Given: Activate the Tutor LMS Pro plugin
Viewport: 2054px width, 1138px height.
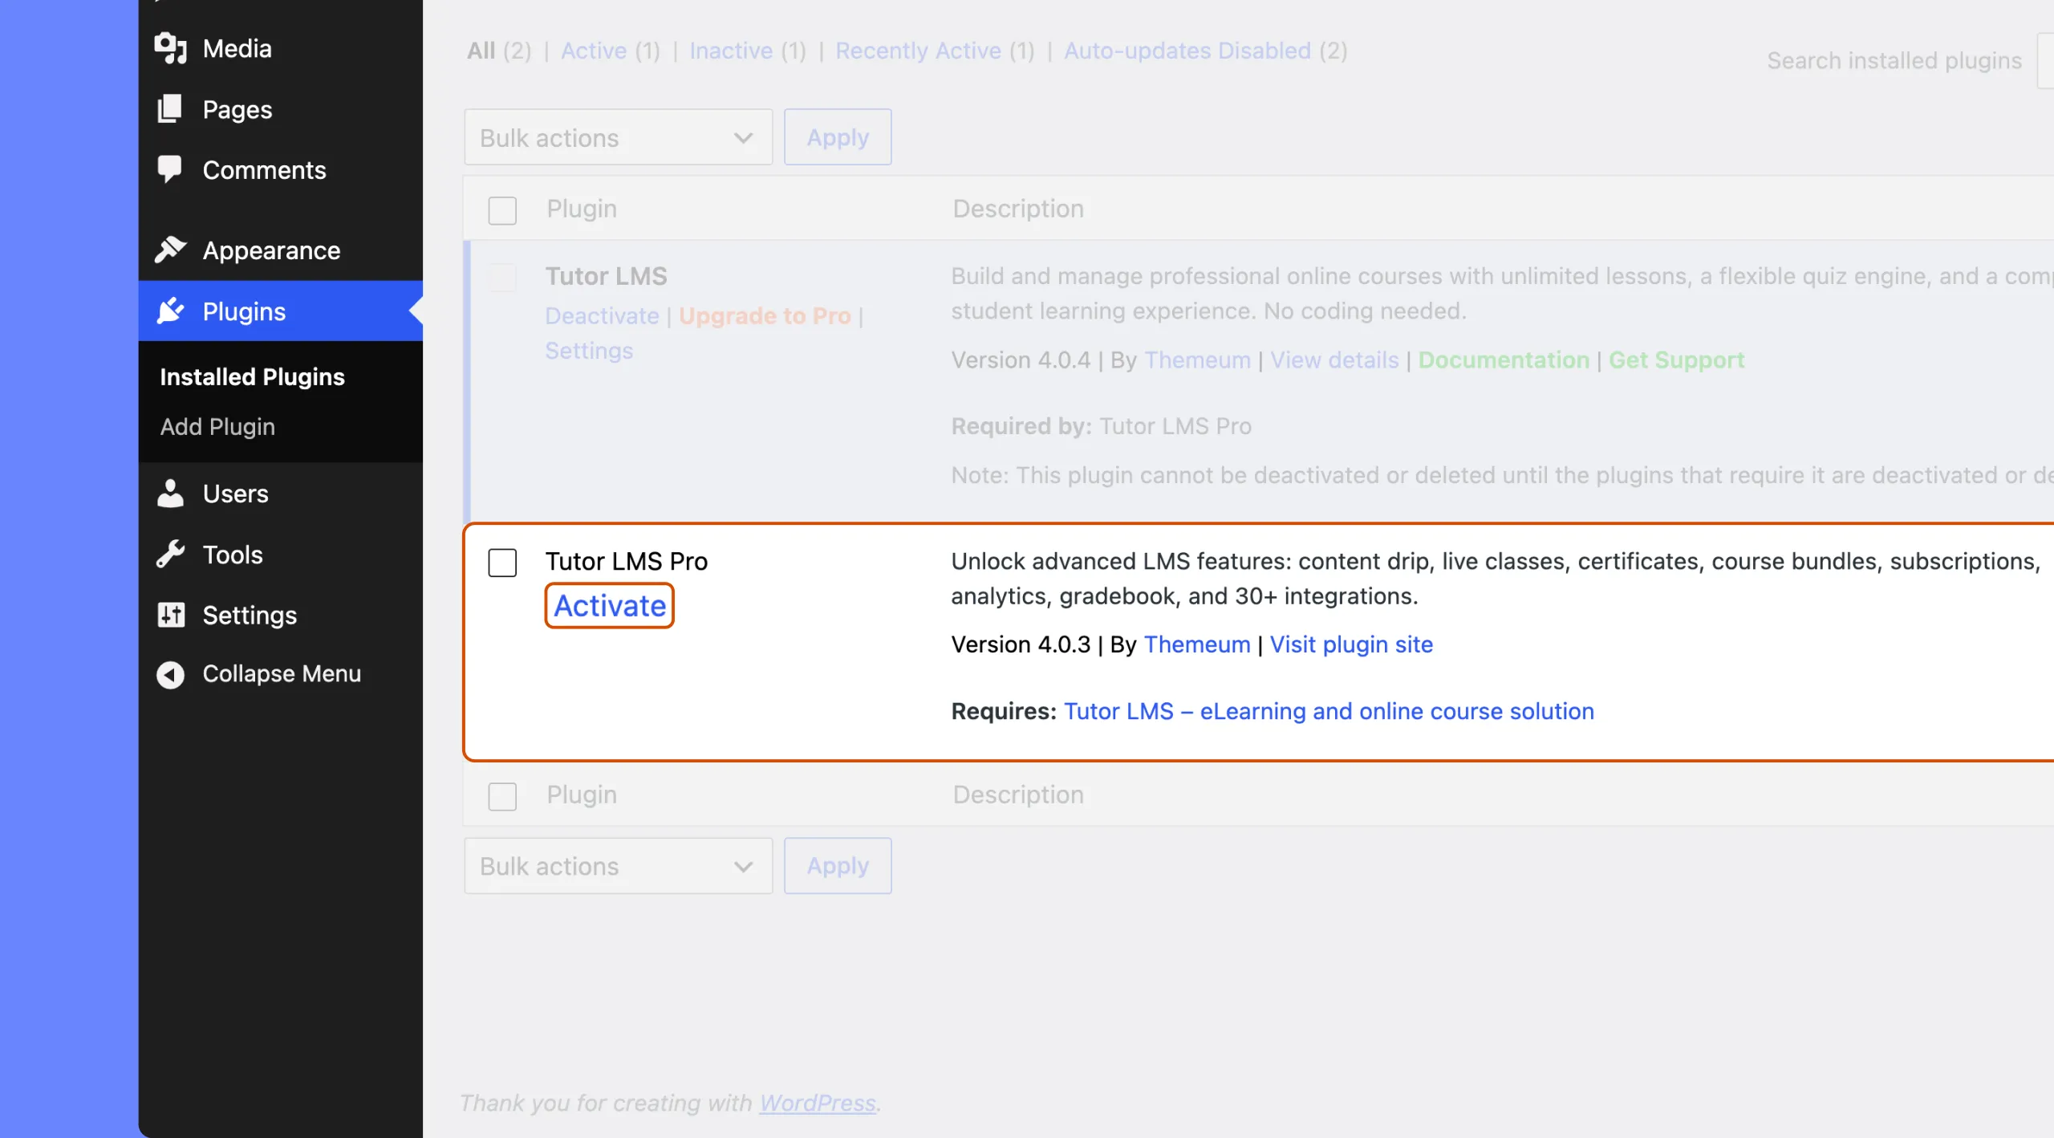Looking at the screenshot, I should (610, 606).
